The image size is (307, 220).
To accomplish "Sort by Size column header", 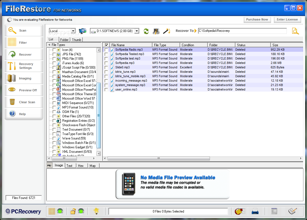I will (x=287, y=45).
